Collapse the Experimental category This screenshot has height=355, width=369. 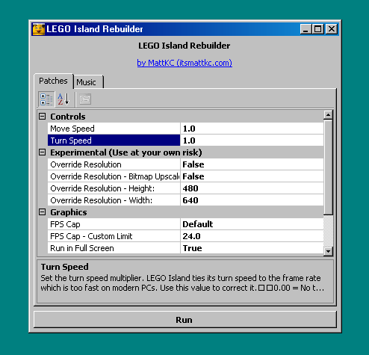[43, 152]
